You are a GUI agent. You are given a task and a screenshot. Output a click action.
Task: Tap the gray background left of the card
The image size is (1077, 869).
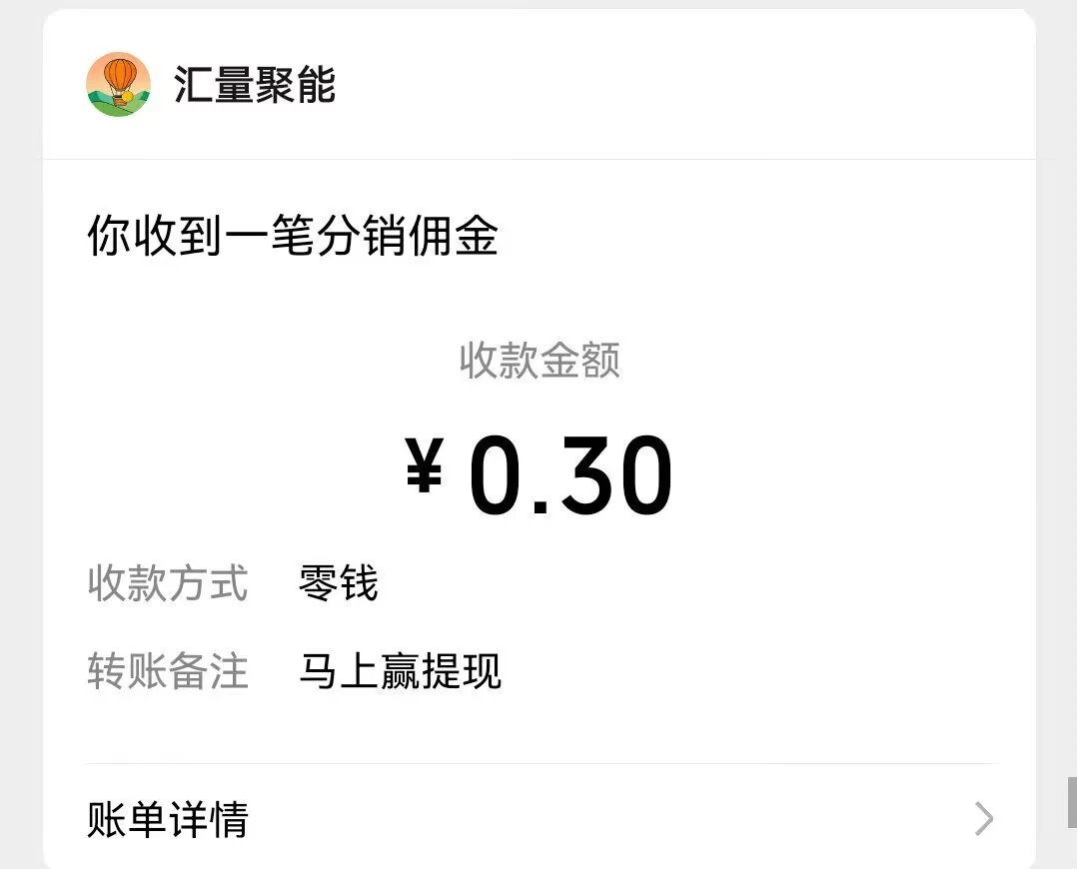click(20, 449)
